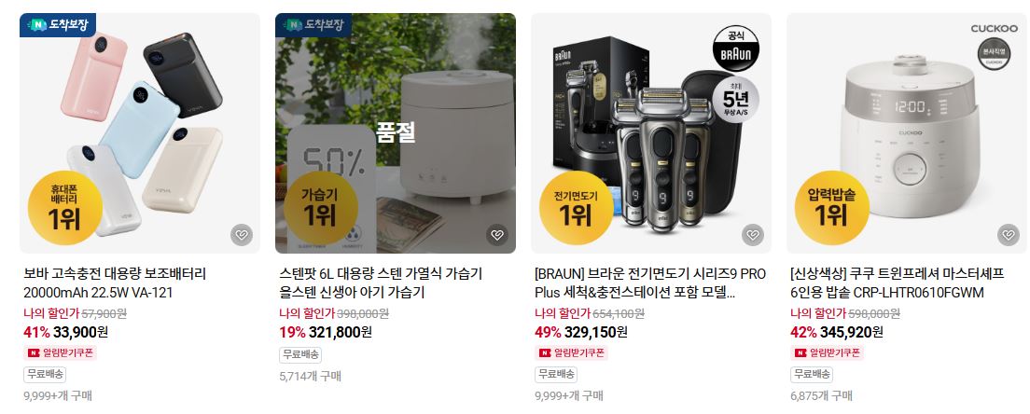Click 도착보장 badge on humidifier image
The width and height of the screenshot is (1030, 414).
click(313, 25)
